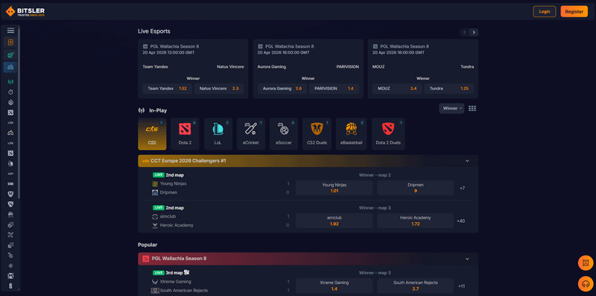Screen dimensions: 596x296
Task: Select the Dota 2 In-Play tile
Action: (185, 134)
